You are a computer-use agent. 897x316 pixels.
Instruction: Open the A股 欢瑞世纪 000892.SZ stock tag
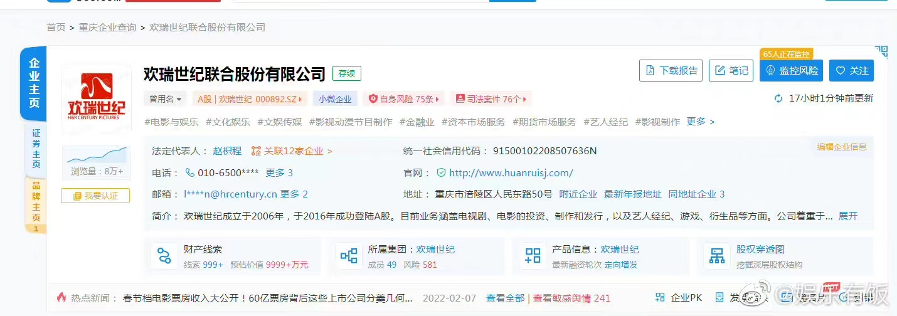click(250, 99)
